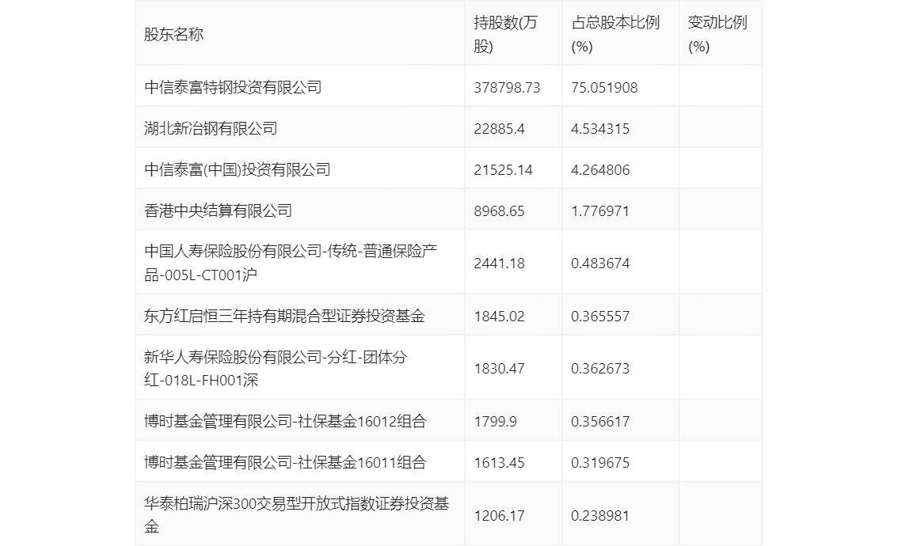Select the value 378798.73

click(507, 88)
